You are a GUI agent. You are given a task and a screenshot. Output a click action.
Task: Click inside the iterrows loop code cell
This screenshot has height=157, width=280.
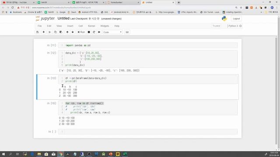coord(148,108)
